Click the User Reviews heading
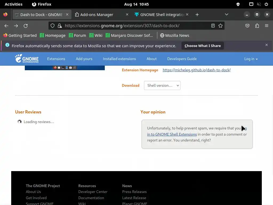273x205 pixels. click(28, 112)
